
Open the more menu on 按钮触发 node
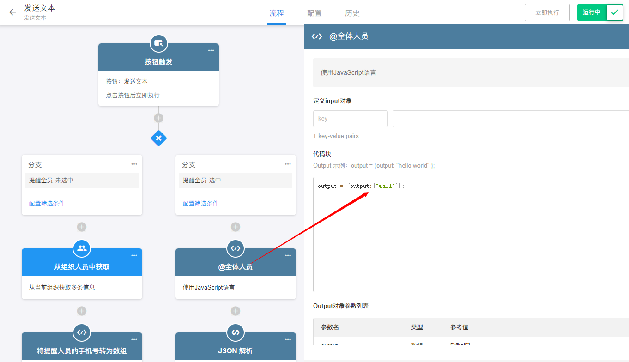coord(211,51)
